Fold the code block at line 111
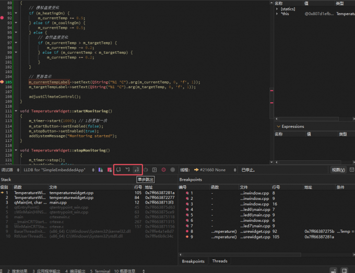 [x=16, y=111]
